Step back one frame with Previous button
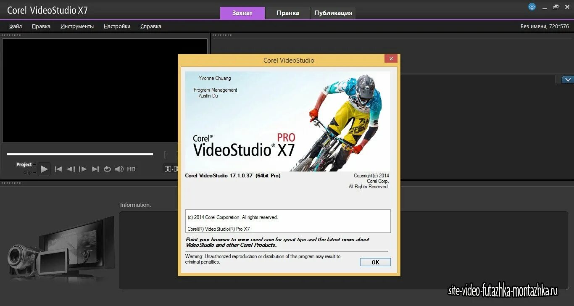The width and height of the screenshot is (574, 306). [71, 169]
